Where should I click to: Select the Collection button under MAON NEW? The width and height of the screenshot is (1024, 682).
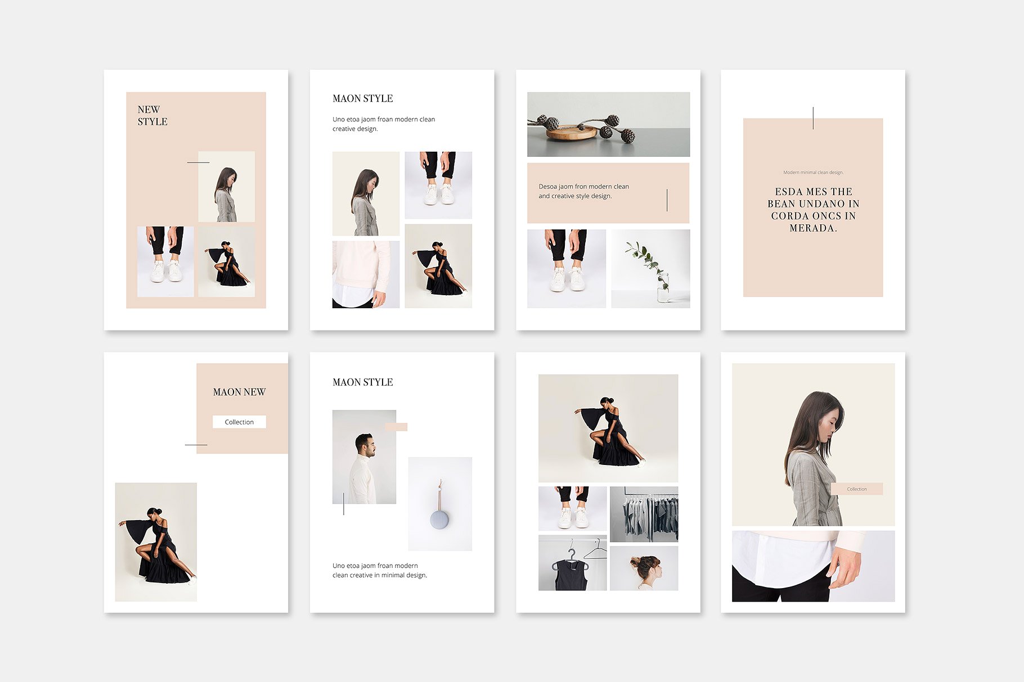239,422
